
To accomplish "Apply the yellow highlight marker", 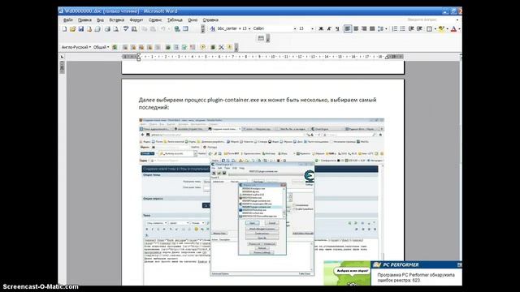I will (x=441, y=29).
